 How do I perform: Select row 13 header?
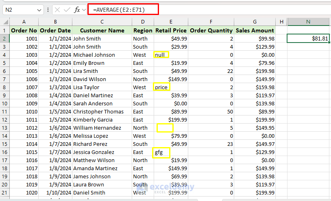pyautogui.click(x=5, y=128)
